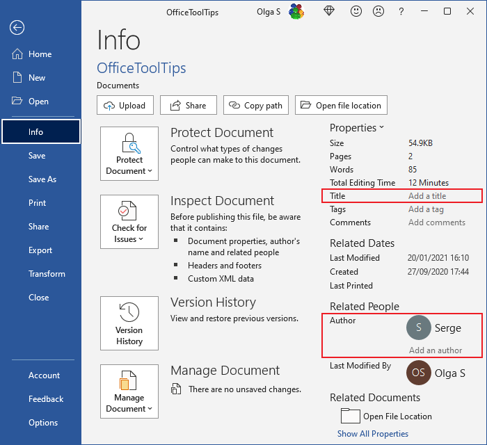This screenshot has height=445, width=487.
Task: Click the Olga S name in title bar
Action: [269, 12]
